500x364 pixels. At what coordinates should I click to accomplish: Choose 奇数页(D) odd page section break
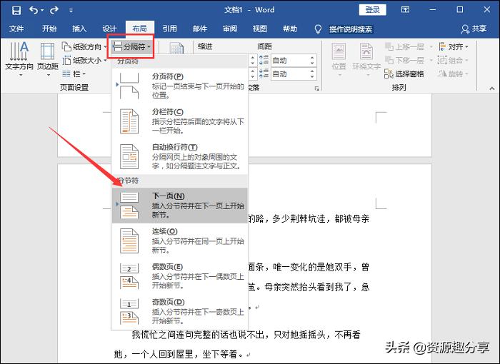pos(179,311)
